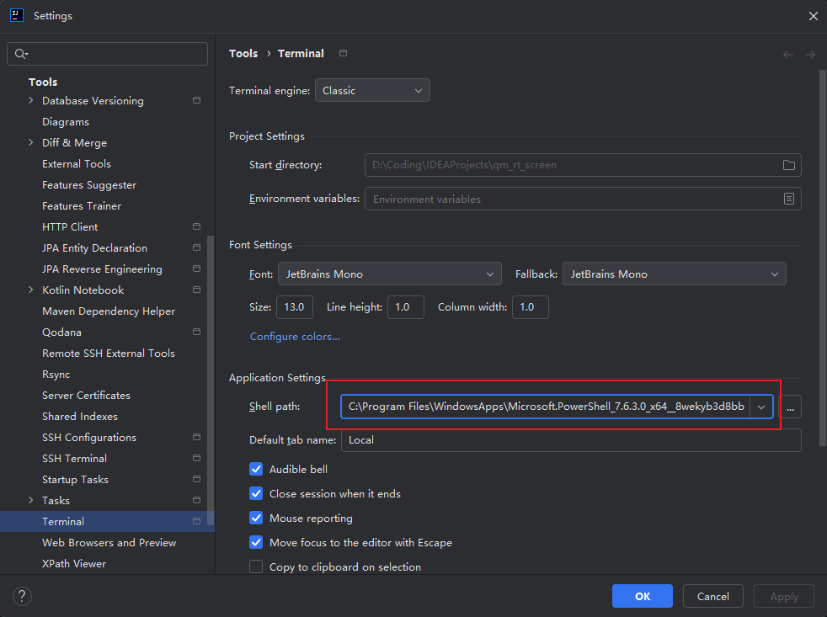Enable Copy to clipboard on selection

[x=256, y=566]
